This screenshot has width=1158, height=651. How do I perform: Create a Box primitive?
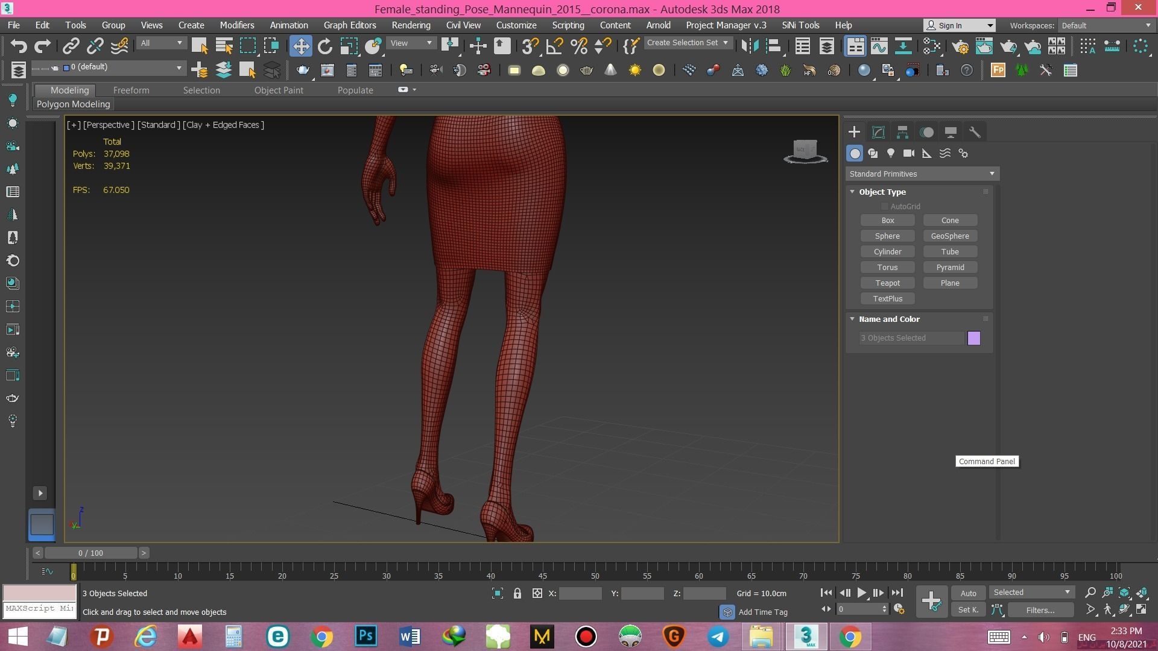887,221
